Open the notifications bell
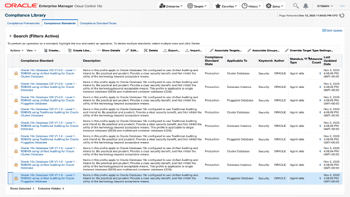 click(x=306, y=6)
